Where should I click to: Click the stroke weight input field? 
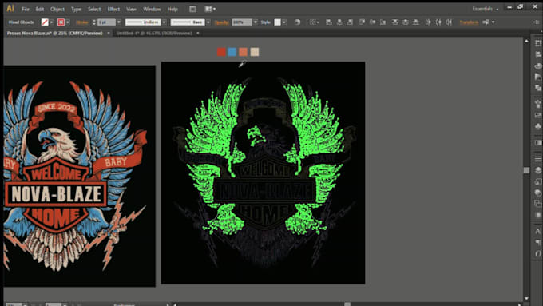(106, 22)
